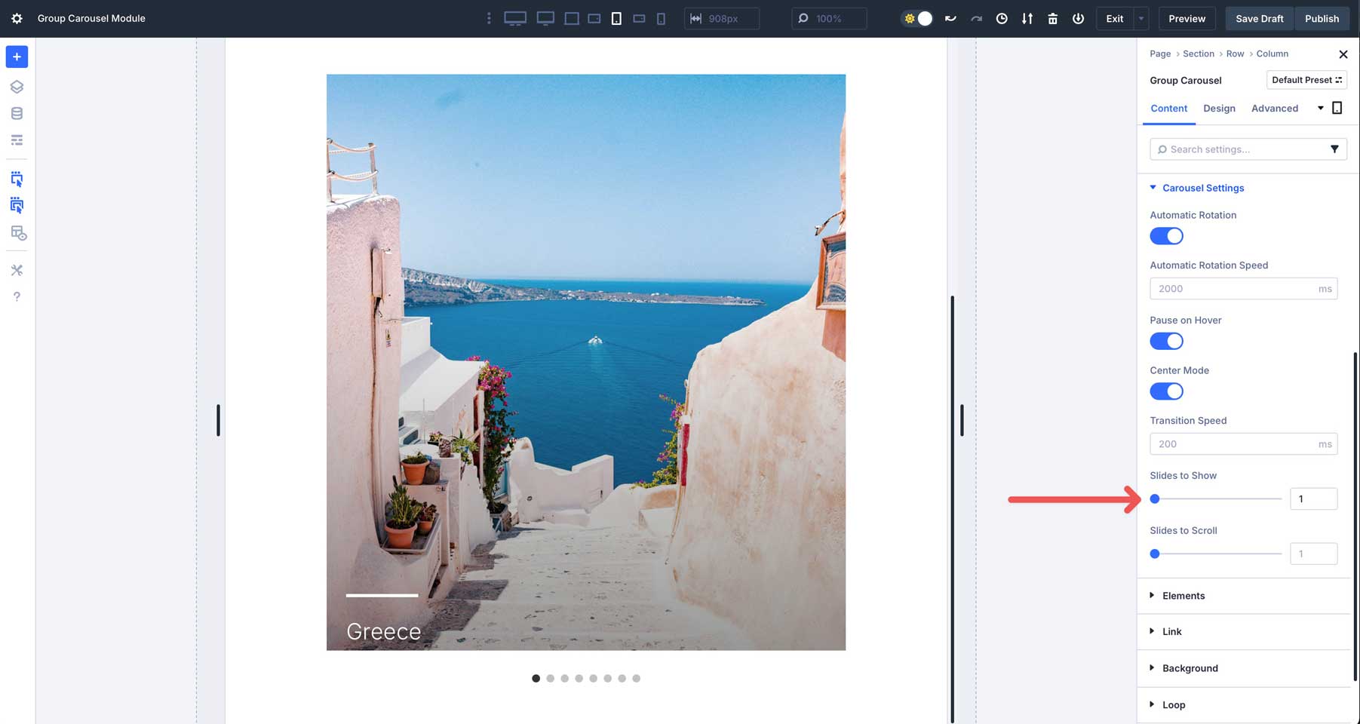Open the Layers panel in the left sidebar
1360x724 pixels.
[17, 86]
